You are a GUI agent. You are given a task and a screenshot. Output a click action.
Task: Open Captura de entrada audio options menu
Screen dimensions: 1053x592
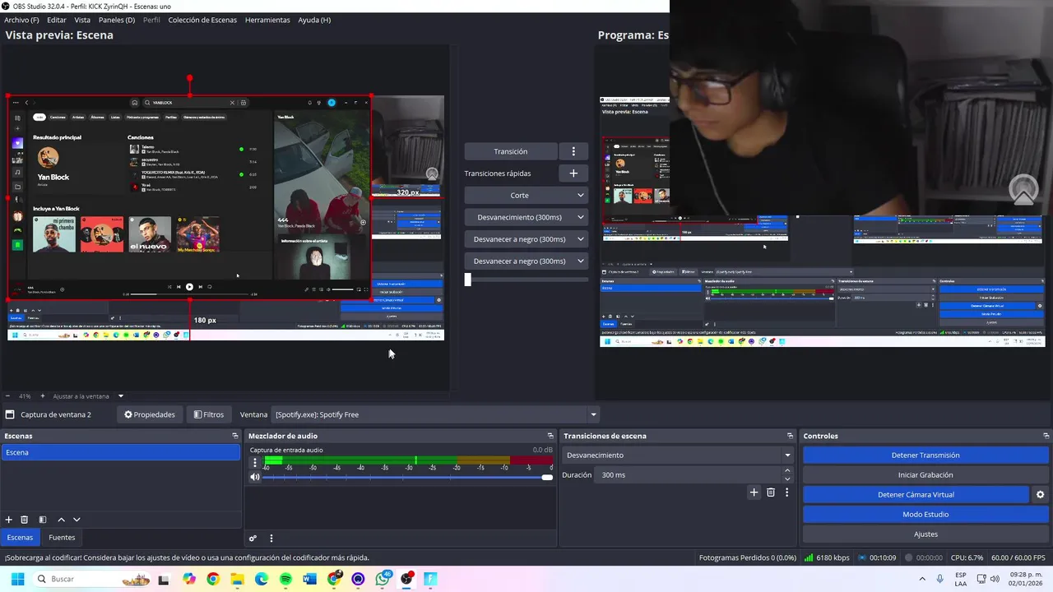pos(255,463)
